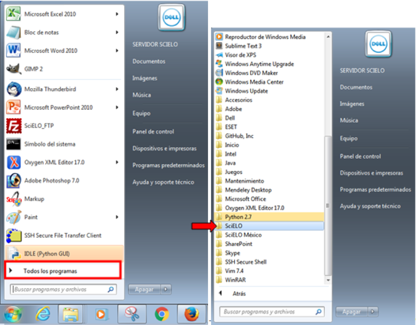The width and height of the screenshot is (416, 325).
Task: Click the Windows Start orb
Action: tap(13, 314)
